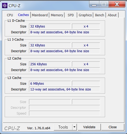This screenshot has width=127, height=134.
Task: Go to the Memory tab
Action: [57, 15]
